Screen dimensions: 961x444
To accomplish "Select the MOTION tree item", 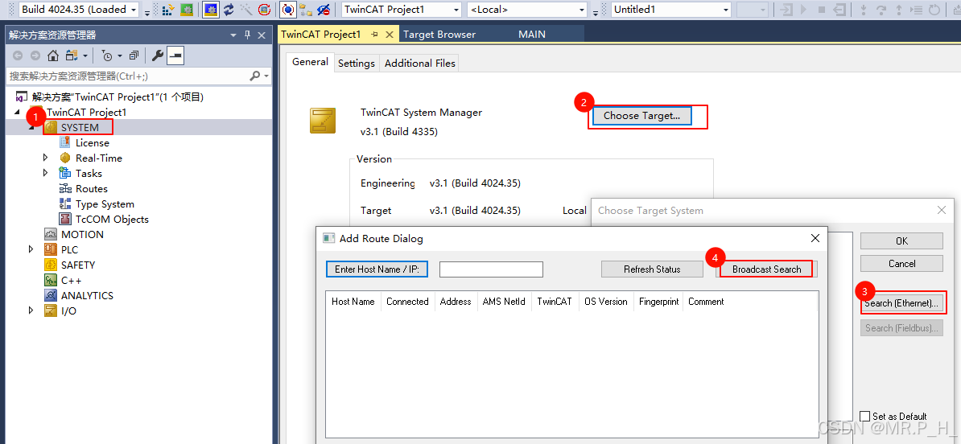I will (82, 235).
